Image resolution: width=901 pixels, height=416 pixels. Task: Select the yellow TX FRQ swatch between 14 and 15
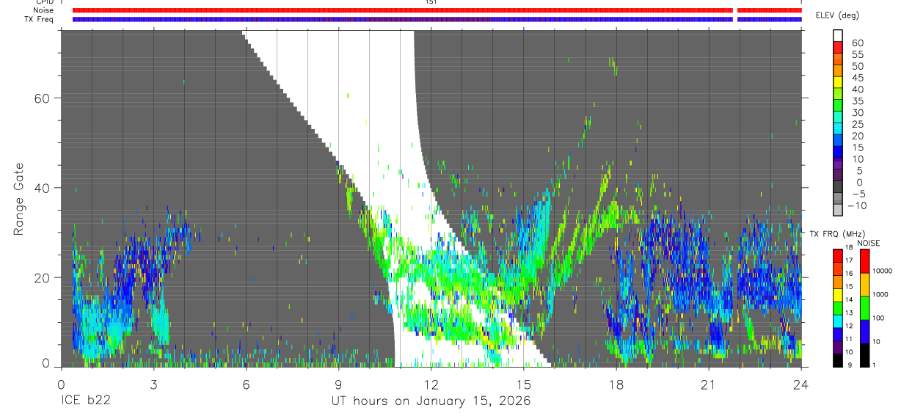point(838,293)
